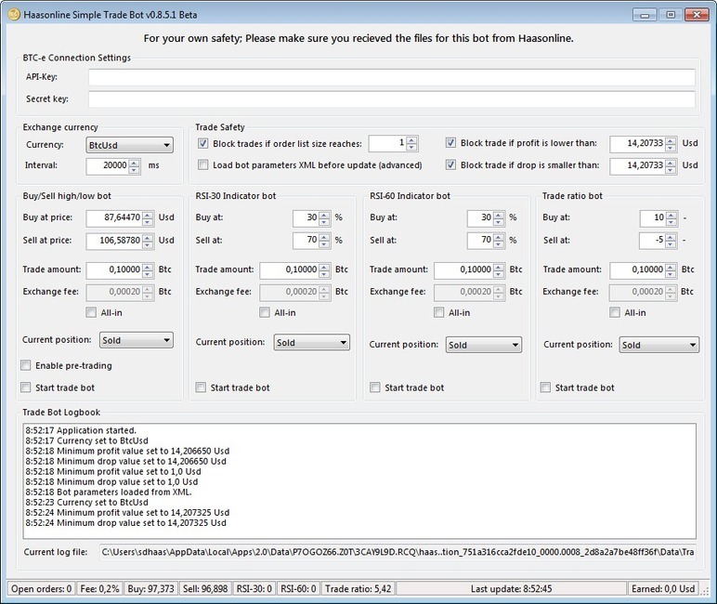Screen dimensions: 717x604
Task: Click the API-Key input field
Action: pos(392,77)
